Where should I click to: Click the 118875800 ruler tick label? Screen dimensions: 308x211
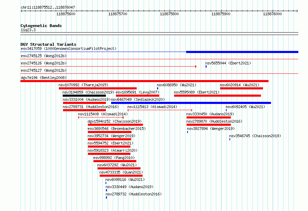(169, 14)
